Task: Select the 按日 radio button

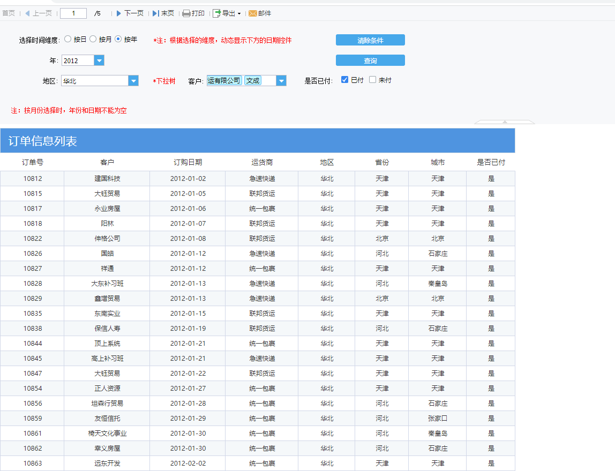Action: [x=68, y=39]
